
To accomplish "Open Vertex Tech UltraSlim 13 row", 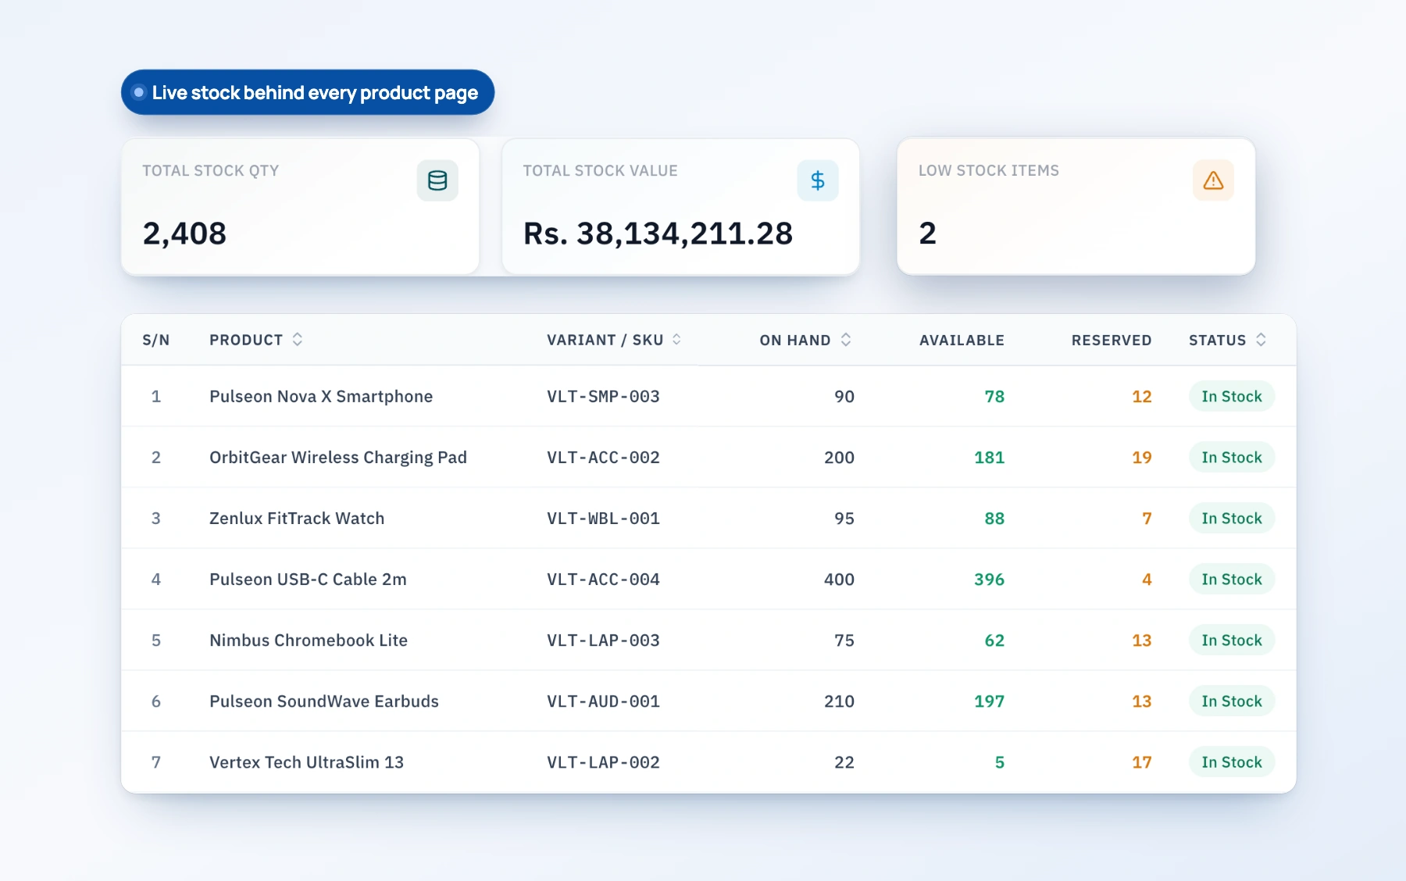I will [708, 762].
